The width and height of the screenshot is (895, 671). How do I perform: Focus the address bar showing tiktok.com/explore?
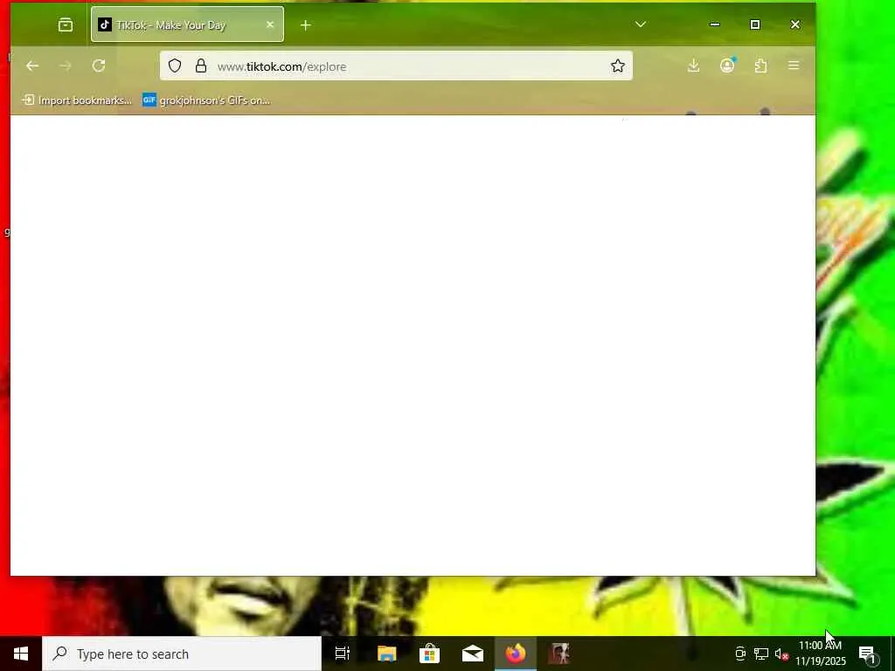click(x=396, y=66)
